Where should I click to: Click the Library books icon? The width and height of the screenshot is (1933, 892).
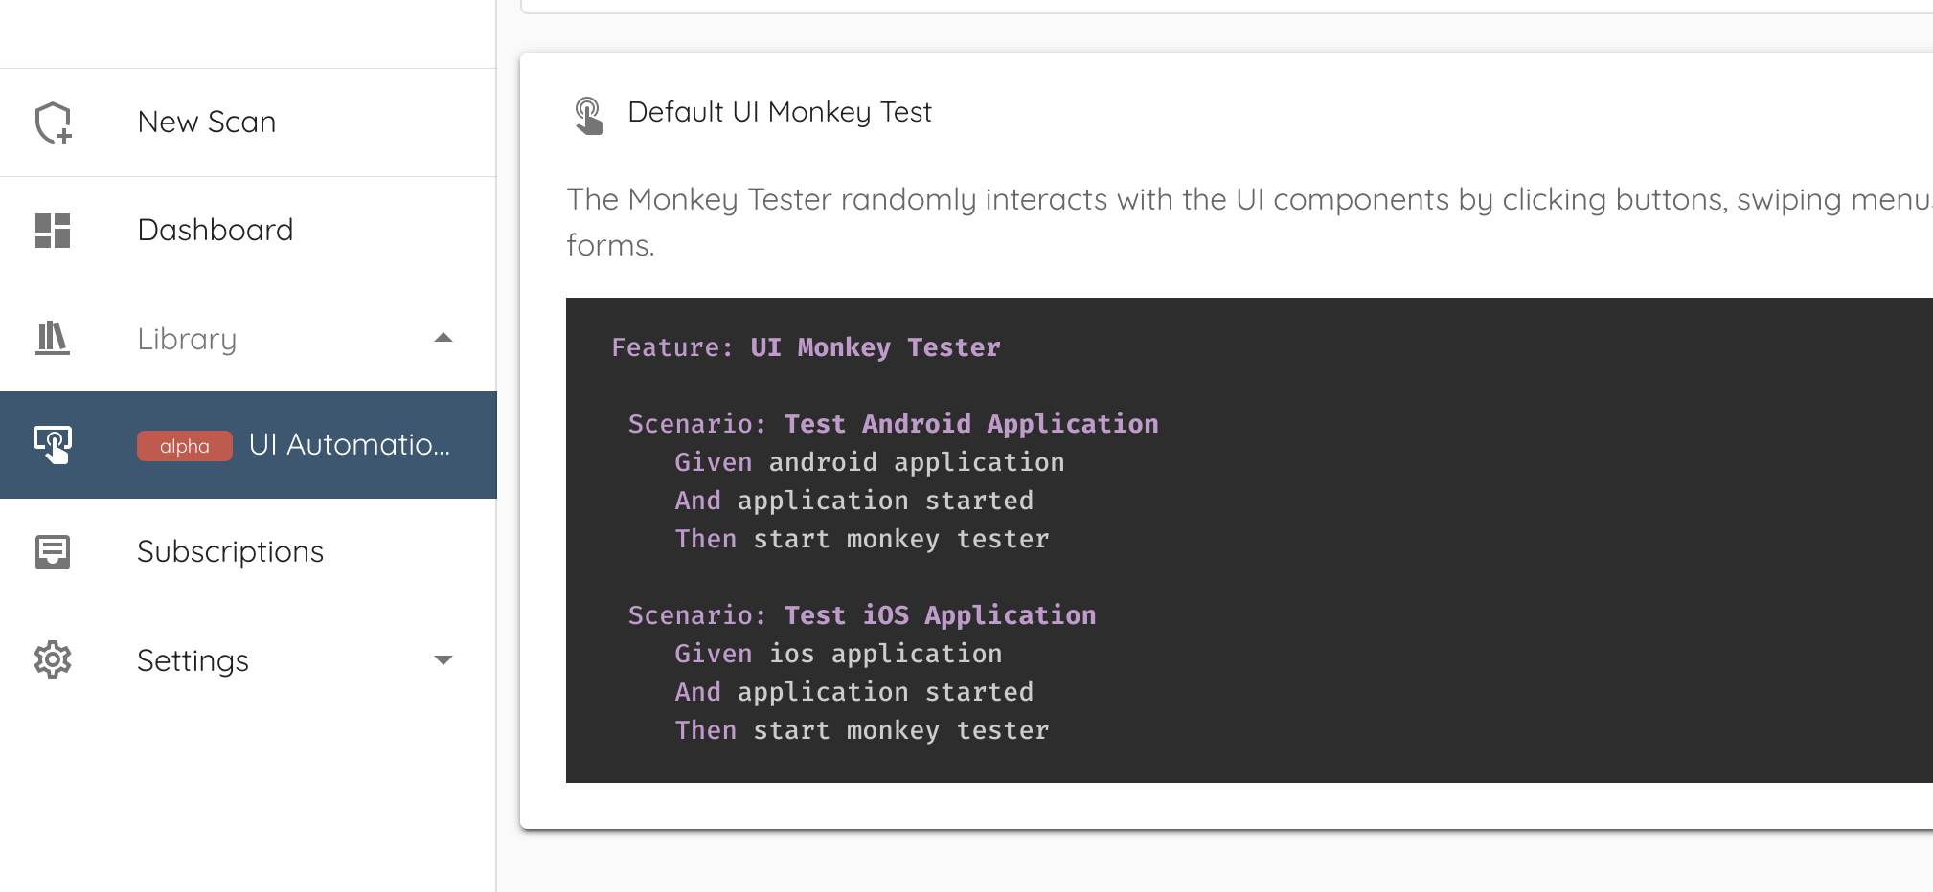[52, 338]
